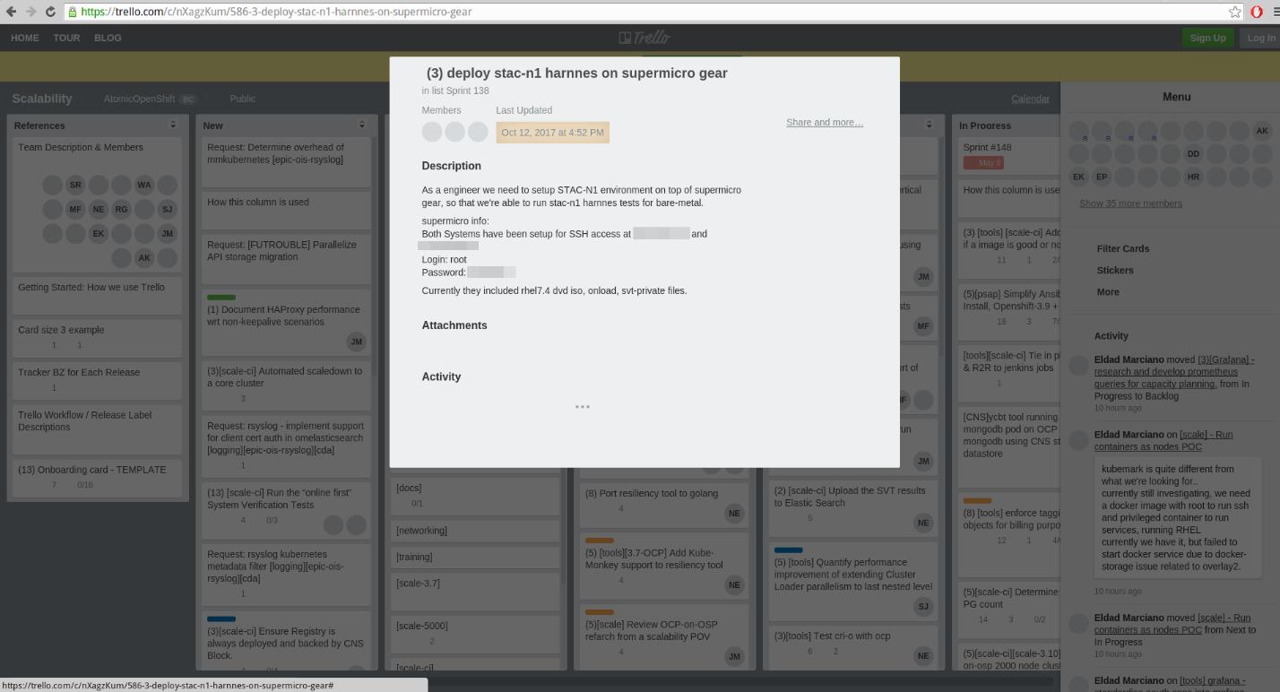Open the New list menu chevron
Screen dimensions: 1280x692
pos(361,124)
